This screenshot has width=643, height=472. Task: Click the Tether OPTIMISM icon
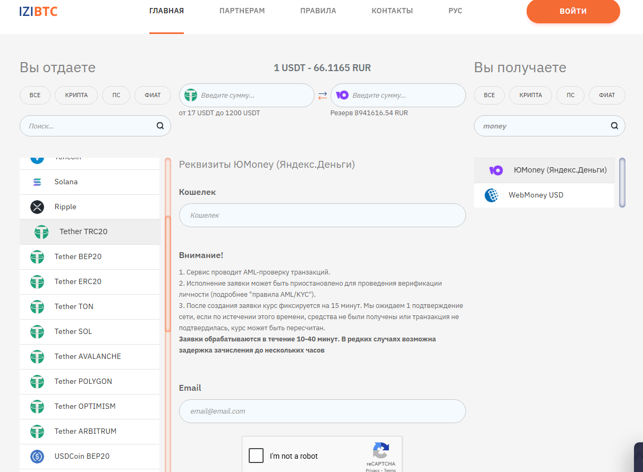pyautogui.click(x=37, y=407)
